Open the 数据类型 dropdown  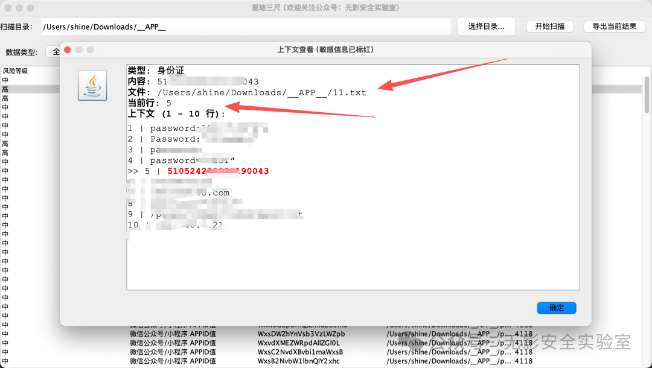click(x=54, y=52)
